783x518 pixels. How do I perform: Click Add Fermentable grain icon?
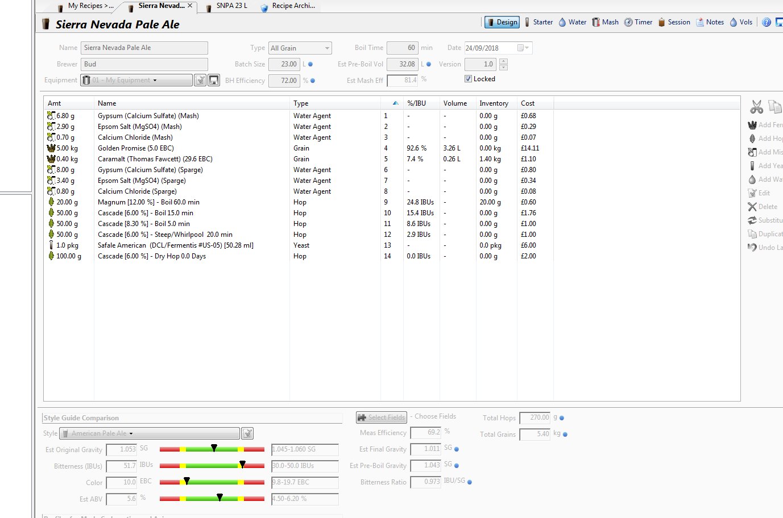[x=752, y=125]
